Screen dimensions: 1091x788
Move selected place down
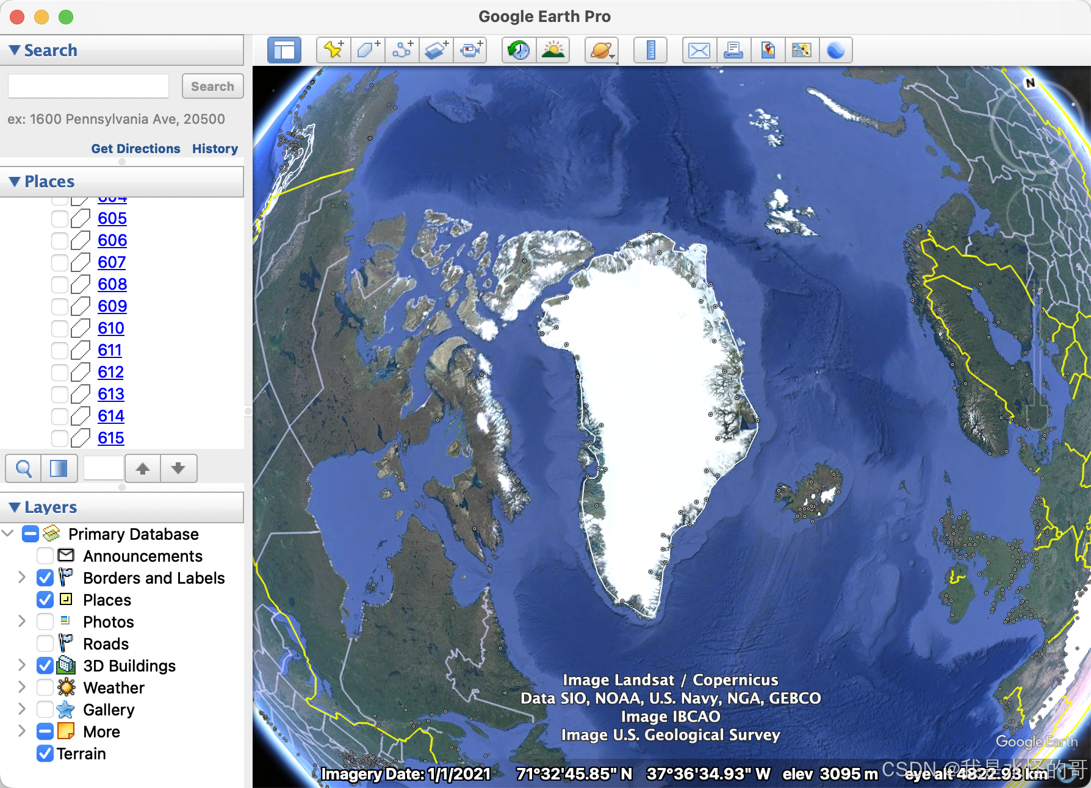coord(179,468)
